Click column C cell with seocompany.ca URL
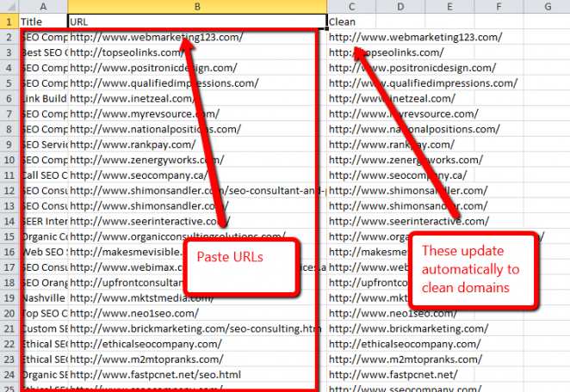Image resolution: width=570 pixels, height=392 pixels. [351, 175]
